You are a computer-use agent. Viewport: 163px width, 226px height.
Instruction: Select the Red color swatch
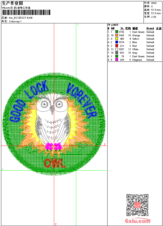tap(117, 46)
